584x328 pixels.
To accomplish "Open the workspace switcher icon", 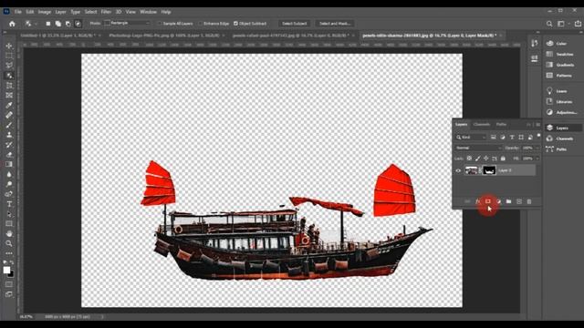I will [561, 24].
